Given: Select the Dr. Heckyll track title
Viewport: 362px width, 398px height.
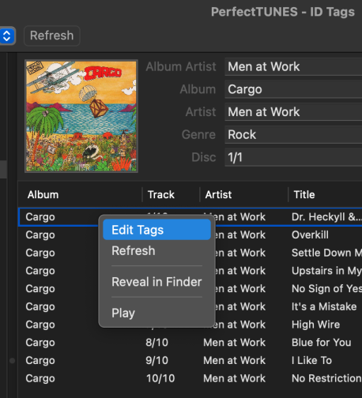Looking at the screenshot, I should point(326,217).
